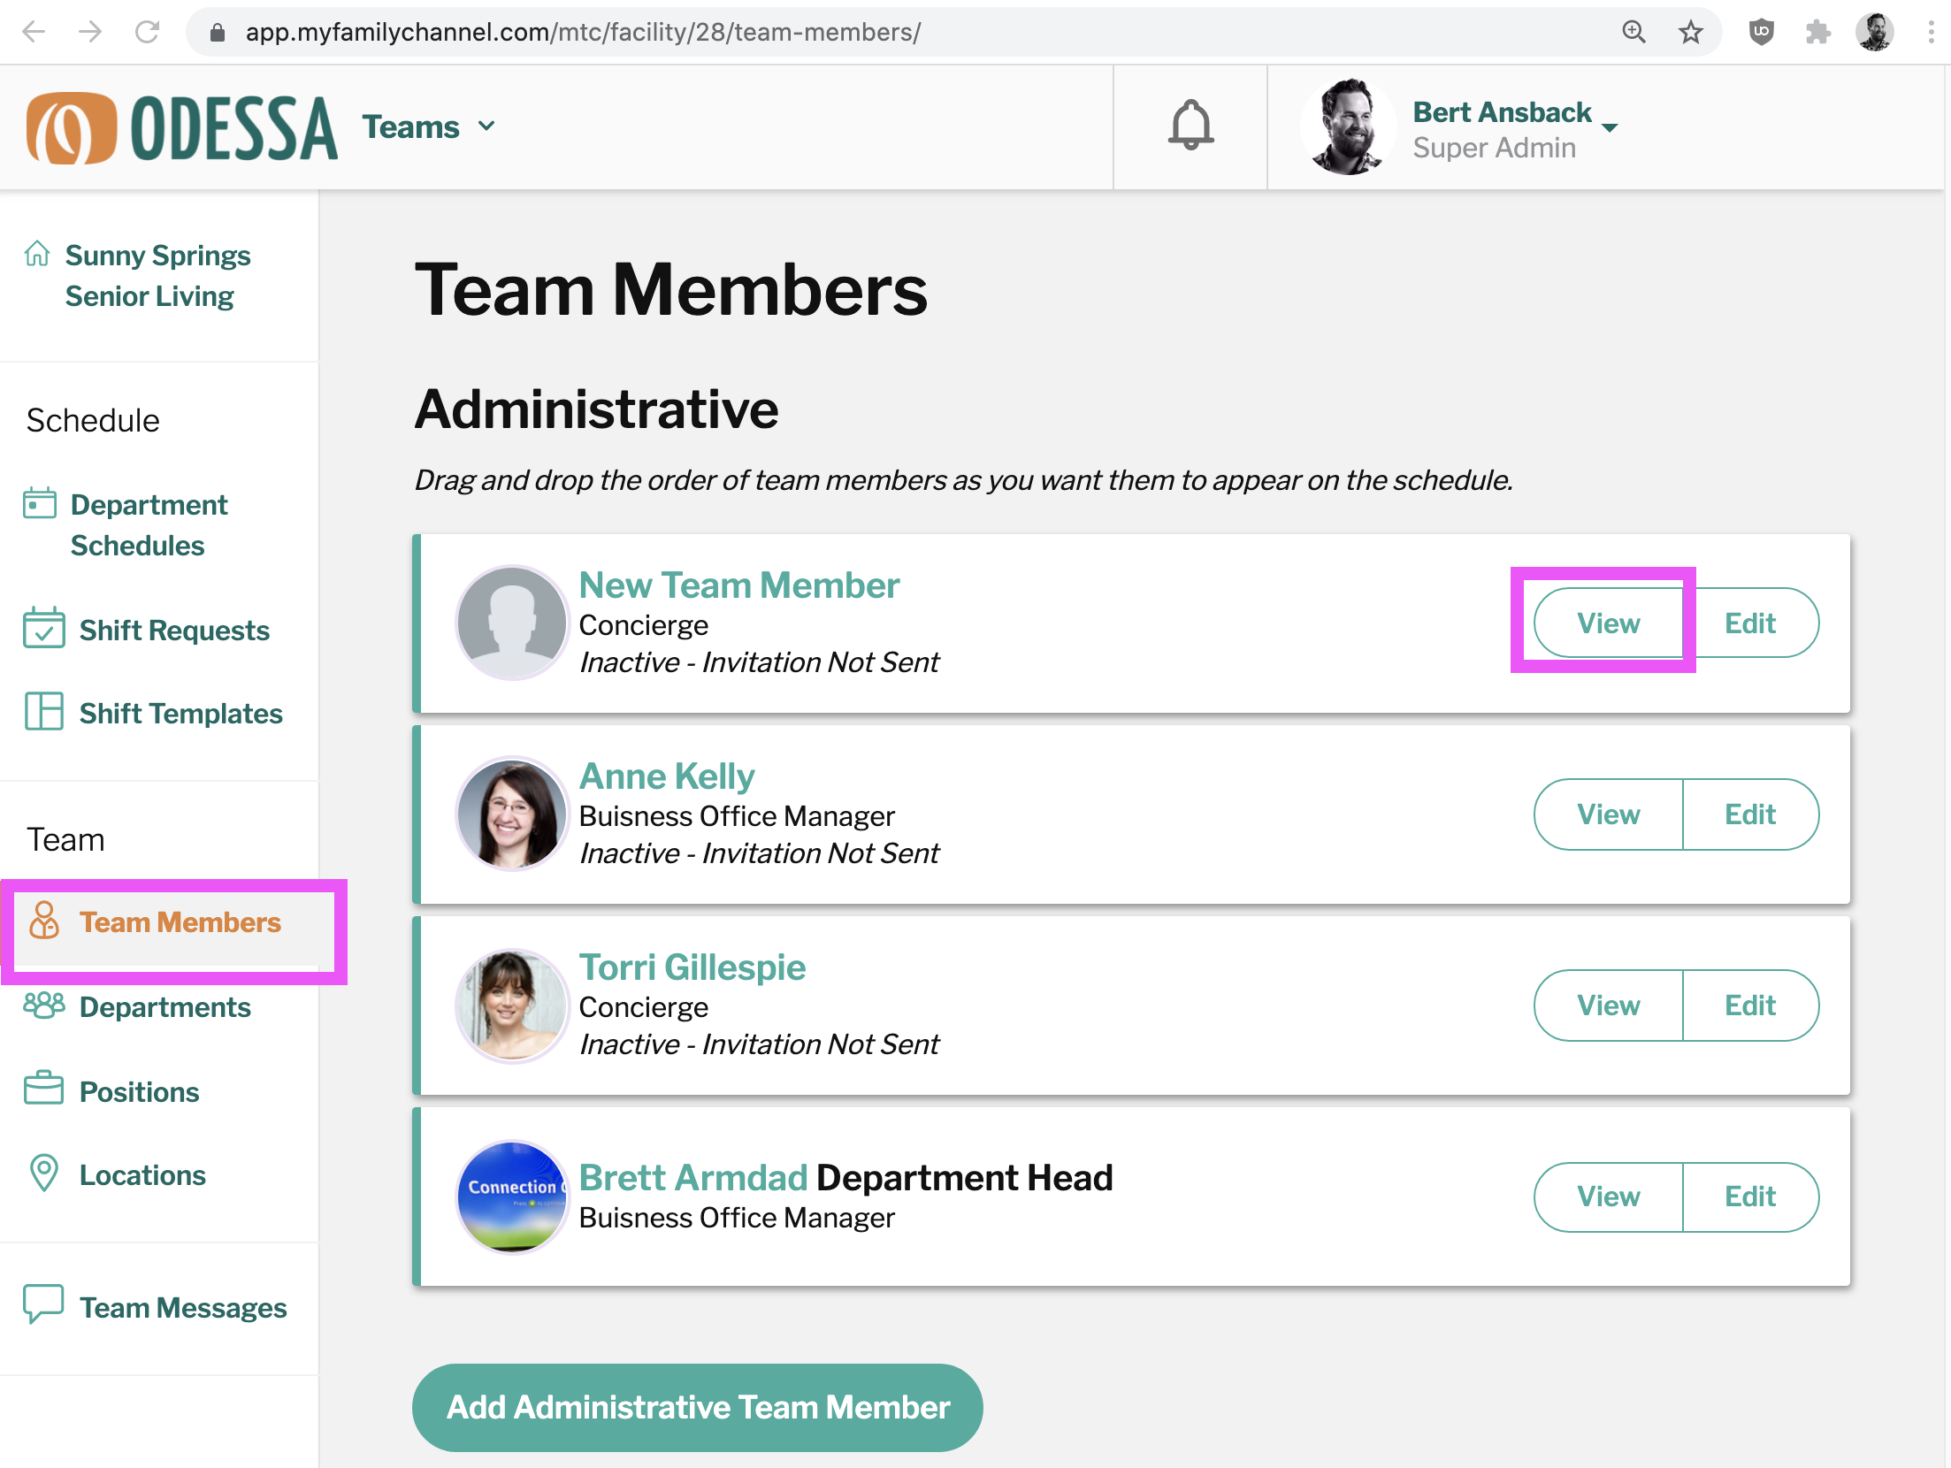The width and height of the screenshot is (1951, 1468).
Task: Click the browser forward arrow
Action: (90, 33)
